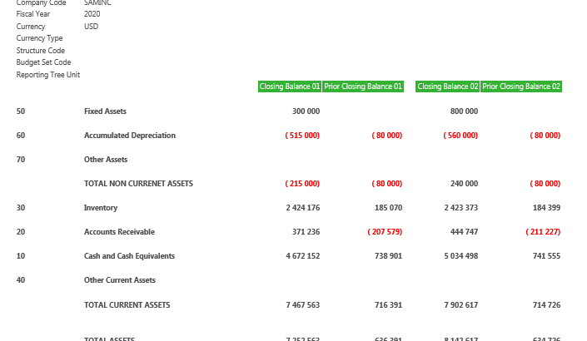Click Accounts Receivable value ( 211 227)
The width and height of the screenshot is (587, 341).
point(543,232)
